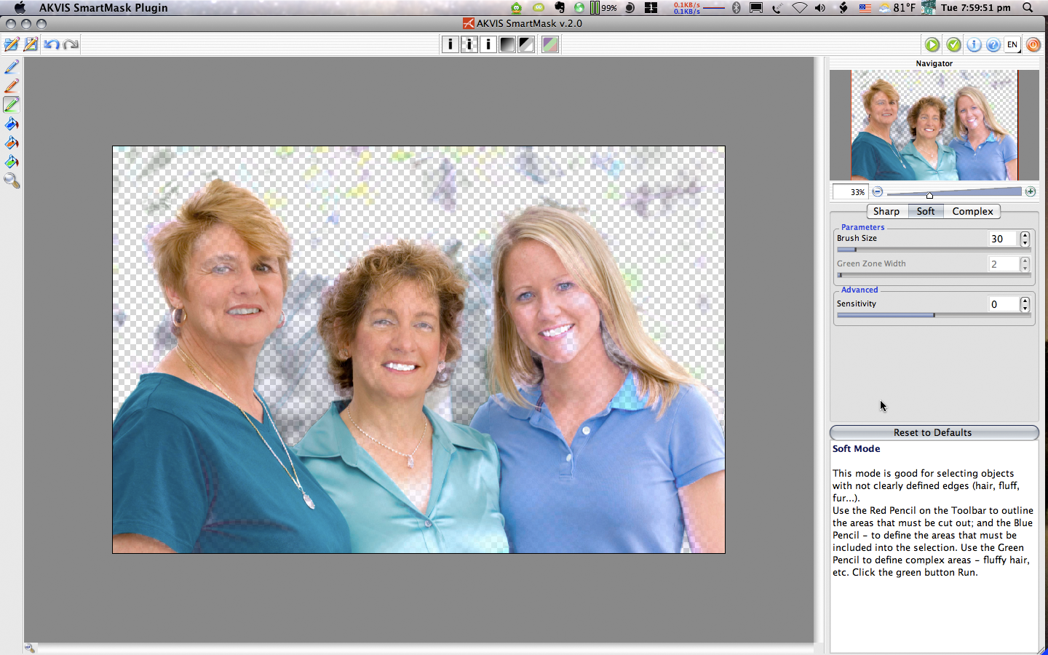Click the orange Cancel power icon
The image size is (1048, 655).
pos(1033,44)
